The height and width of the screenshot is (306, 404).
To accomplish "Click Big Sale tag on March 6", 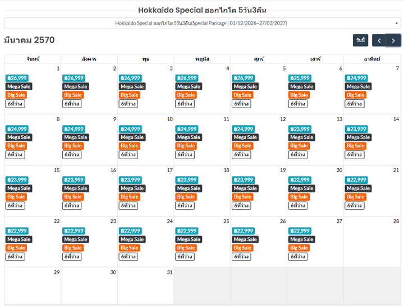I will tap(299, 95).
